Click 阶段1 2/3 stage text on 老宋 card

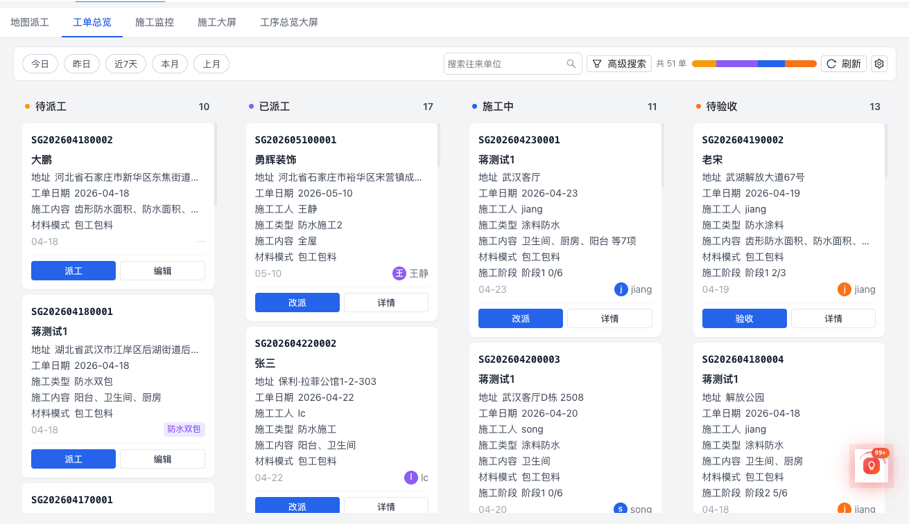point(765,273)
